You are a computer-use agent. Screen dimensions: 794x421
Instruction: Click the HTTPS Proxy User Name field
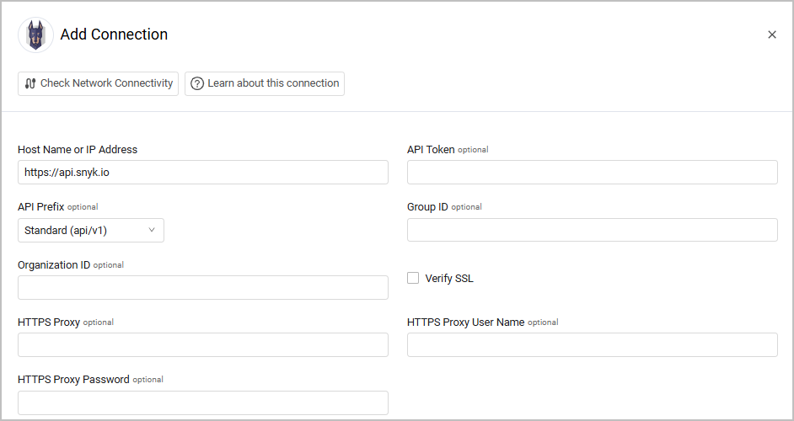coord(592,344)
